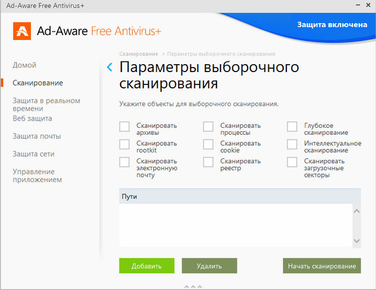Open the Домой sidebar section
The width and height of the screenshot is (376, 290).
(24, 65)
